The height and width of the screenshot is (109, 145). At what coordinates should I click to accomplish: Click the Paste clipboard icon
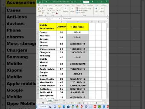point(40,9)
